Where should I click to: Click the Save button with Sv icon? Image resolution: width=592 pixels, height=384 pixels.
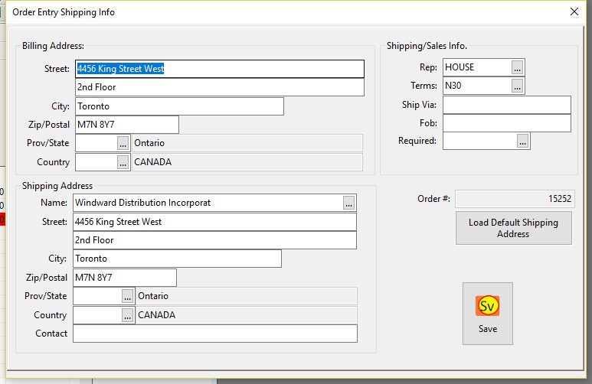[x=487, y=314]
